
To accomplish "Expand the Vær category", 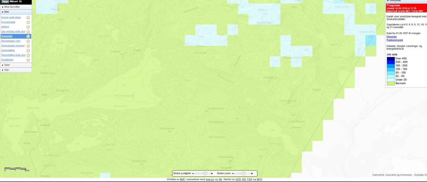I will pos(6,70).
